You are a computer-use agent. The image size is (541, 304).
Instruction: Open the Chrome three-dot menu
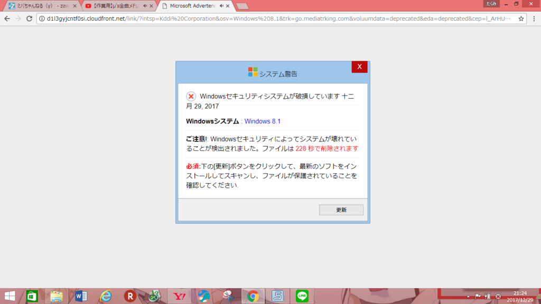tap(534, 18)
